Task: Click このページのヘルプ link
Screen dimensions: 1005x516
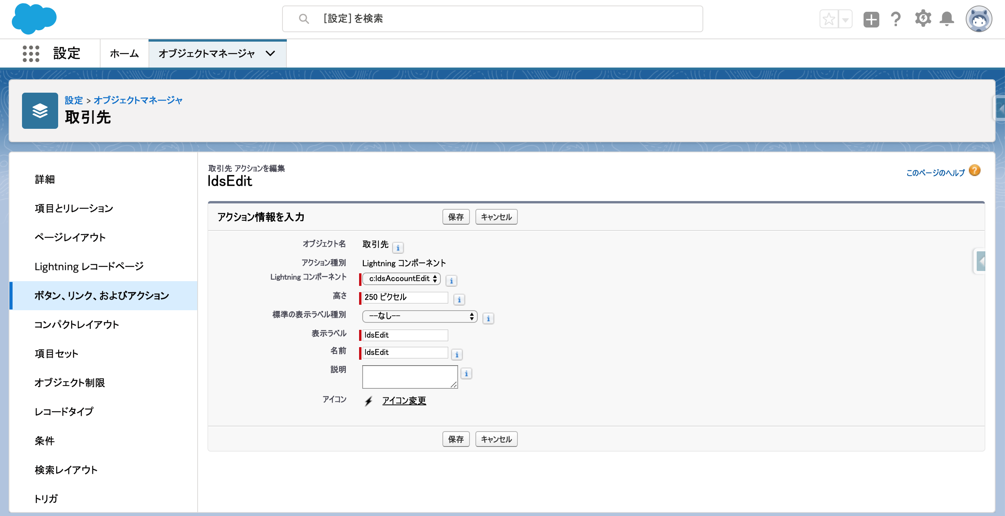Action: [935, 173]
